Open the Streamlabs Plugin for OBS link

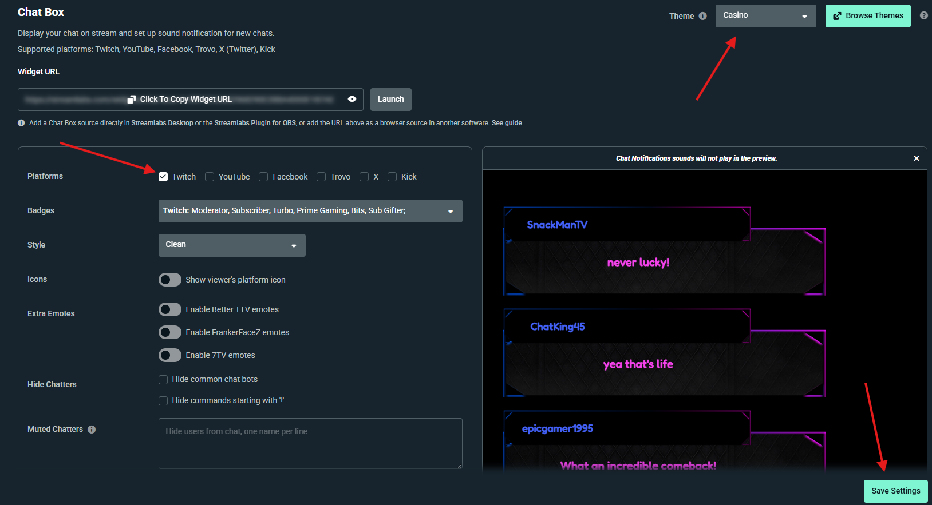point(255,123)
